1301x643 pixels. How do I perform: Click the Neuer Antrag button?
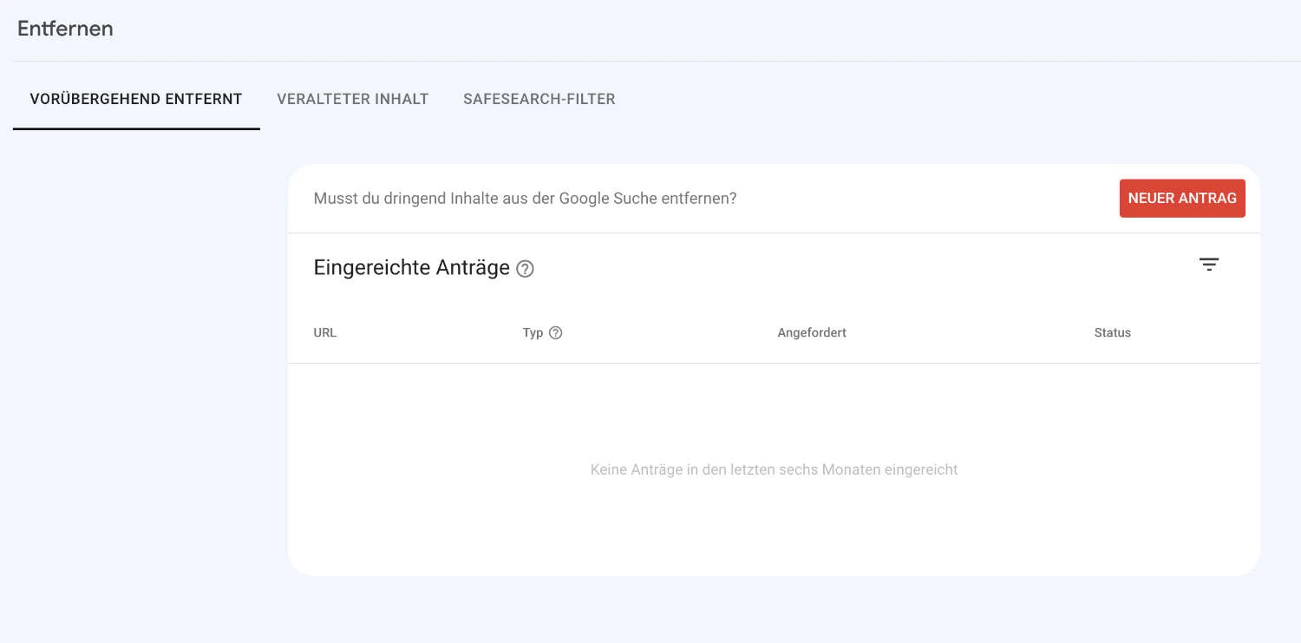coord(1182,198)
